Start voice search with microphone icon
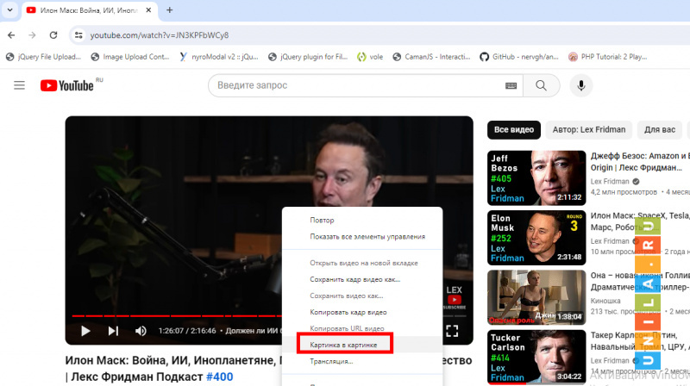This screenshot has width=690, height=386. pyautogui.click(x=581, y=85)
